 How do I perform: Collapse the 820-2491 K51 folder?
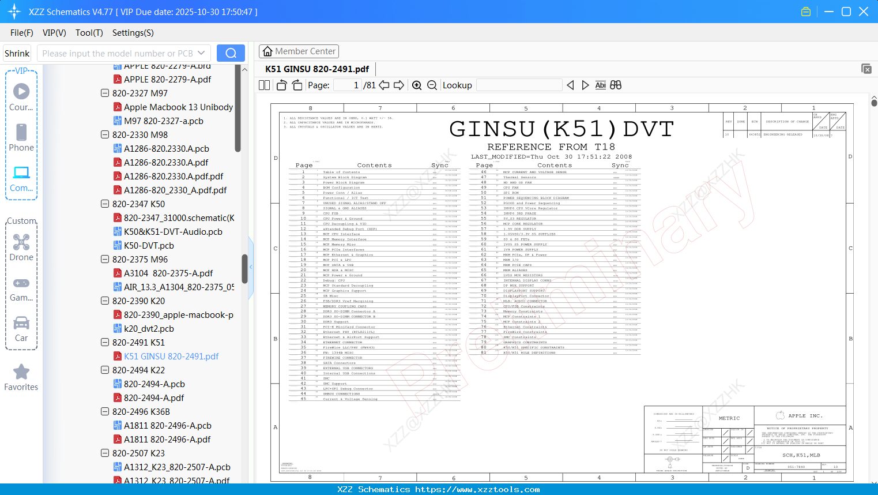(105, 343)
